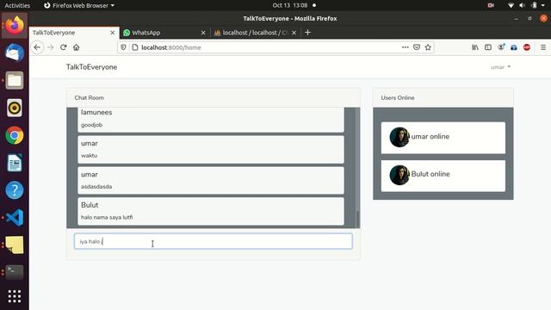
Task: Click the volume icon in top bar
Action: [x=522, y=5]
